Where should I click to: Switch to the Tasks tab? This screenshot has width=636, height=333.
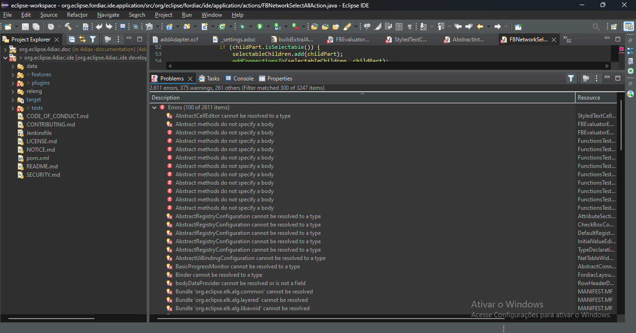pyautogui.click(x=209, y=79)
